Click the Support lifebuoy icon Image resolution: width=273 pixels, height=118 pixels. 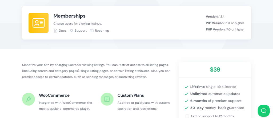point(71,31)
